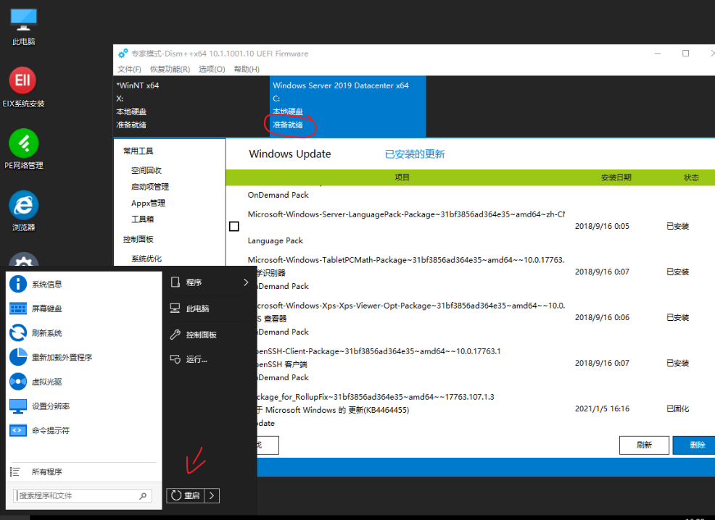Select the TabletPCMath package row

[x=470, y=272]
